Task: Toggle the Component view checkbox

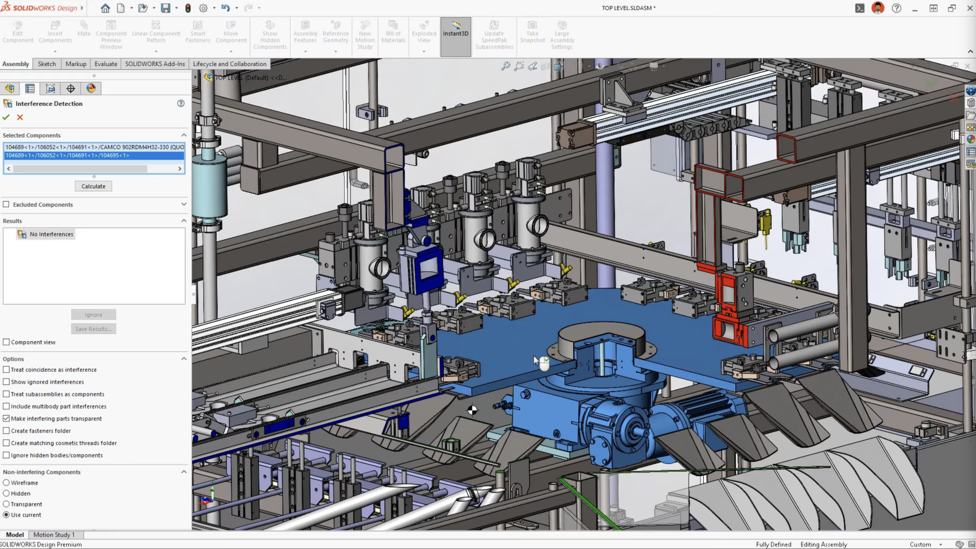Action: [x=6, y=342]
